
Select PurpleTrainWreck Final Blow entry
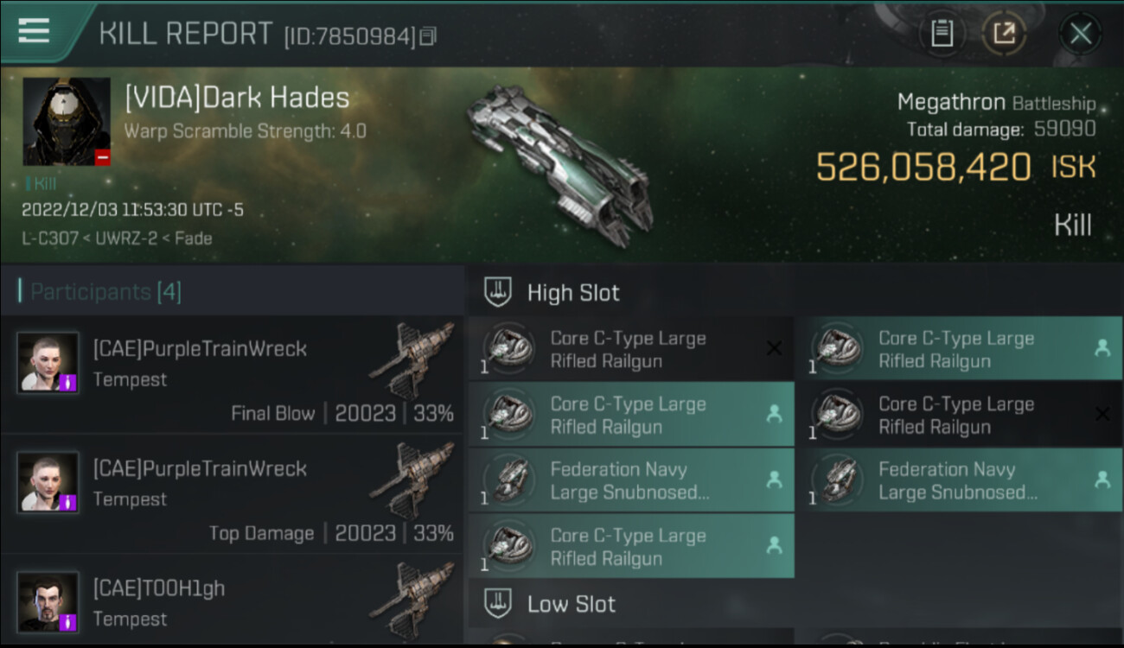click(232, 375)
